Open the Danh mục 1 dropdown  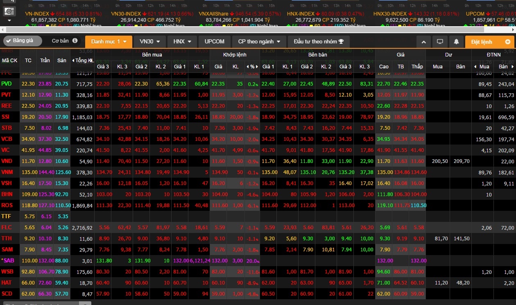pos(109,42)
